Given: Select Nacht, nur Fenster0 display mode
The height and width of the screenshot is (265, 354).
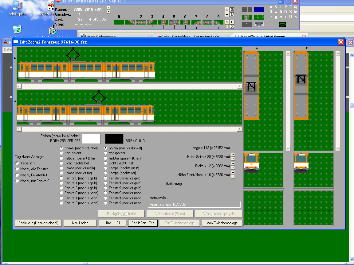Looking at the screenshot, I should tap(17, 181).
